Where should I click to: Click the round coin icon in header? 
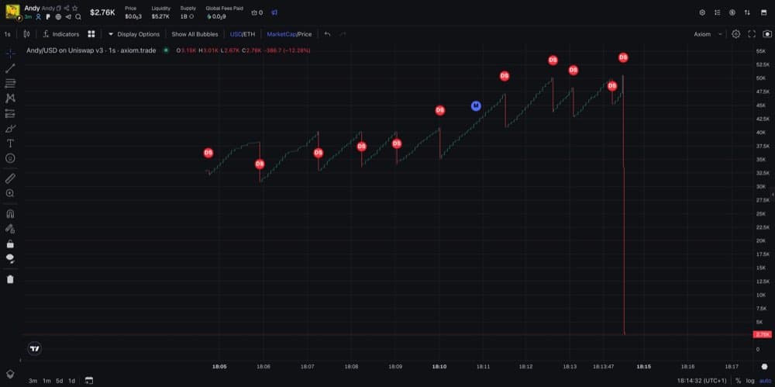tap(732, 12)
